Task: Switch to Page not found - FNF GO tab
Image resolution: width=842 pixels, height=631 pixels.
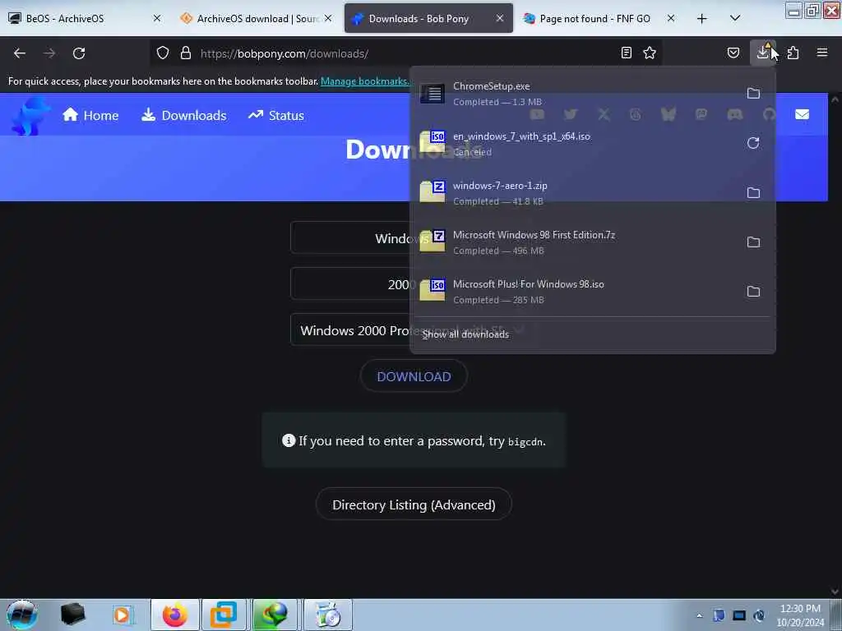Action: (599, 18)
